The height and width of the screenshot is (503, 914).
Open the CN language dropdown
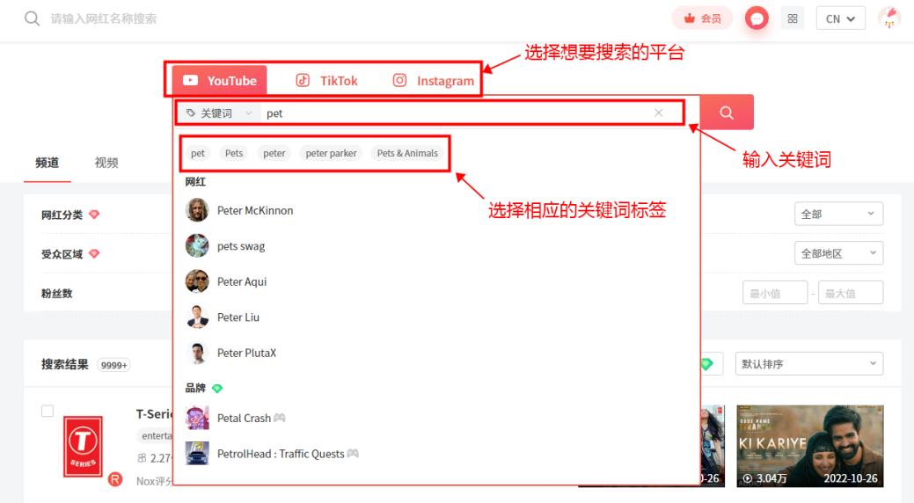click(x=840, y=18)
